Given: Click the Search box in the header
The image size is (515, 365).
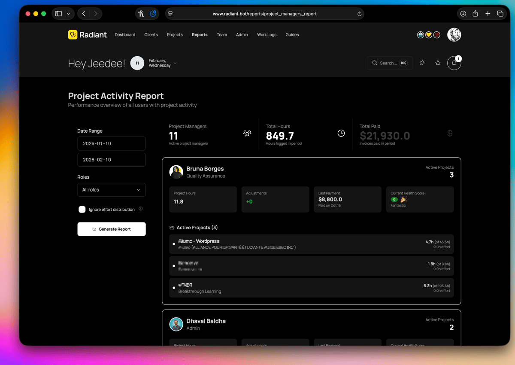Looking at the screenshot, I should [390, 63].
